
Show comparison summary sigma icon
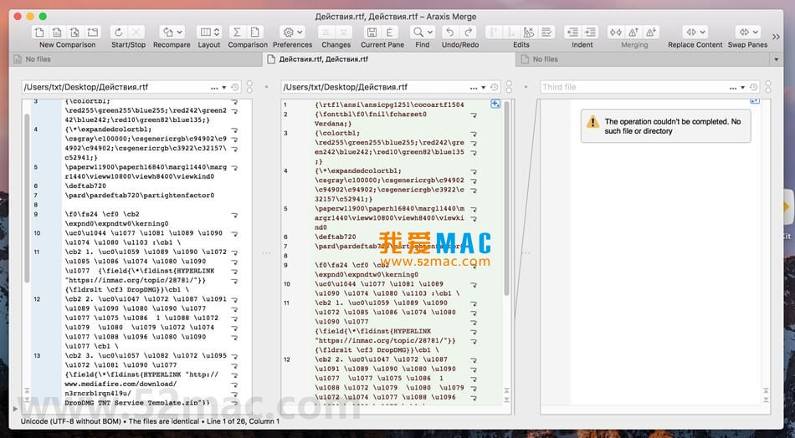tap(238, 33)
